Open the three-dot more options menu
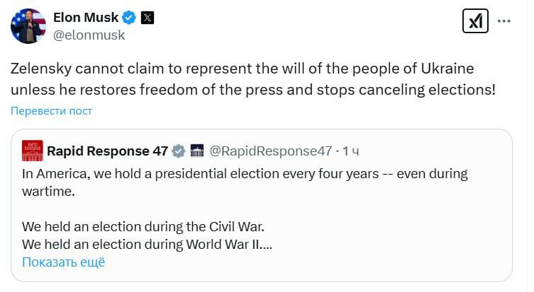This screenshot has width=534, height=292. tap(504, 21)
